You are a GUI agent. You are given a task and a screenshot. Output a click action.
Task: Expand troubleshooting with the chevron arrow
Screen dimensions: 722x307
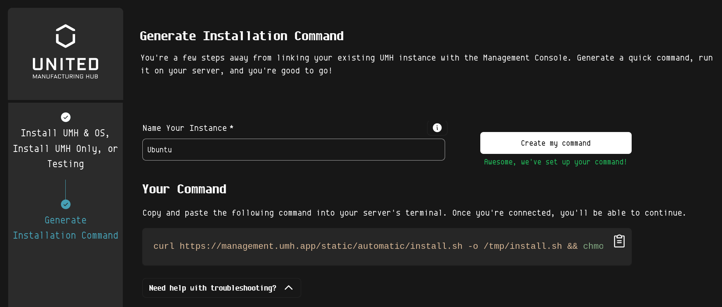click(x=289, y=288)
